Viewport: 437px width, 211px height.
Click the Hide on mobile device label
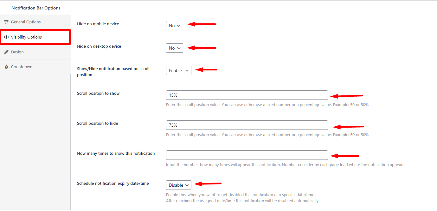coord(98,24)
